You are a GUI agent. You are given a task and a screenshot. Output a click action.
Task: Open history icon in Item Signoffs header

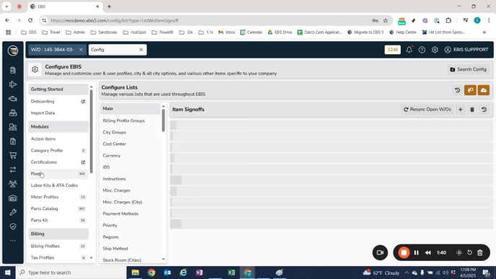484,110
